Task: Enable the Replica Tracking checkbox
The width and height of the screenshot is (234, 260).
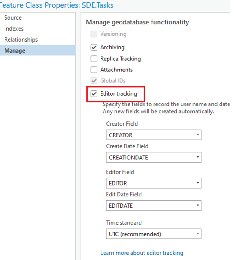Action: (x=94, y=59)
